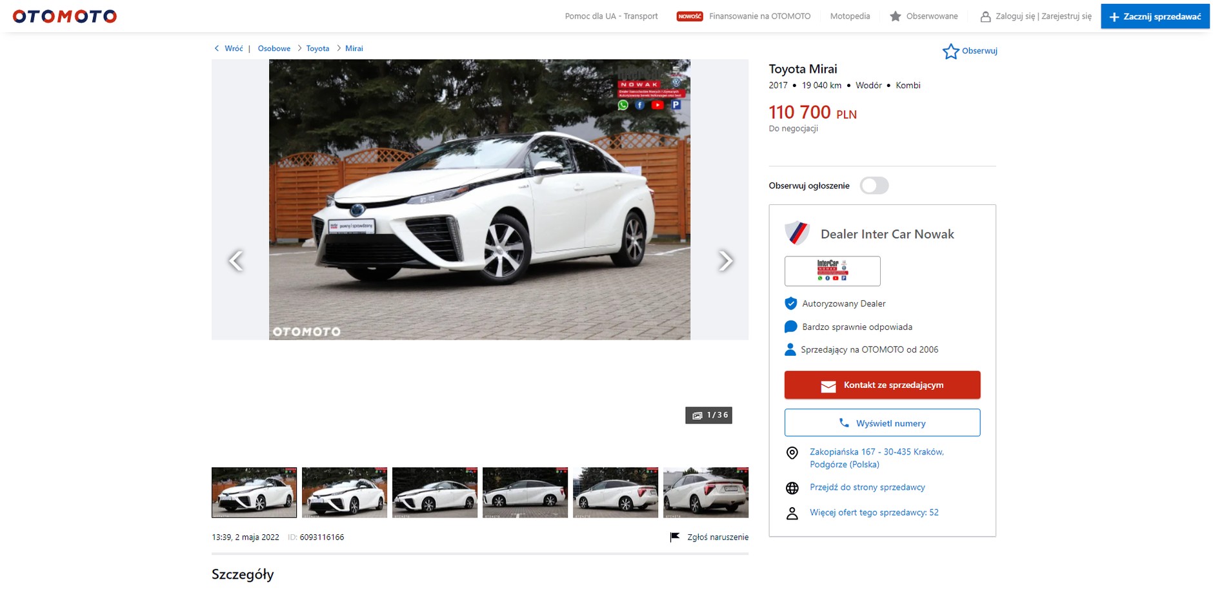The height and width of the screenshot is (591, 1213).
Task: Select the sixth thumbnail showing rear view
Action: (706, 492)
